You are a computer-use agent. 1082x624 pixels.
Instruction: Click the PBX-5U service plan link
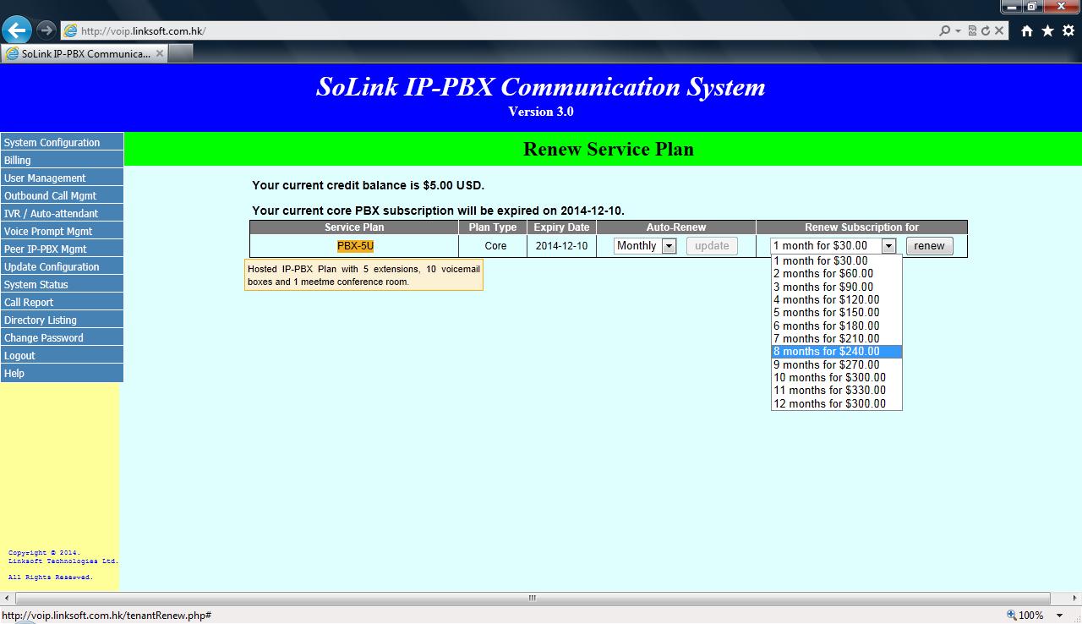click(355, 246)
